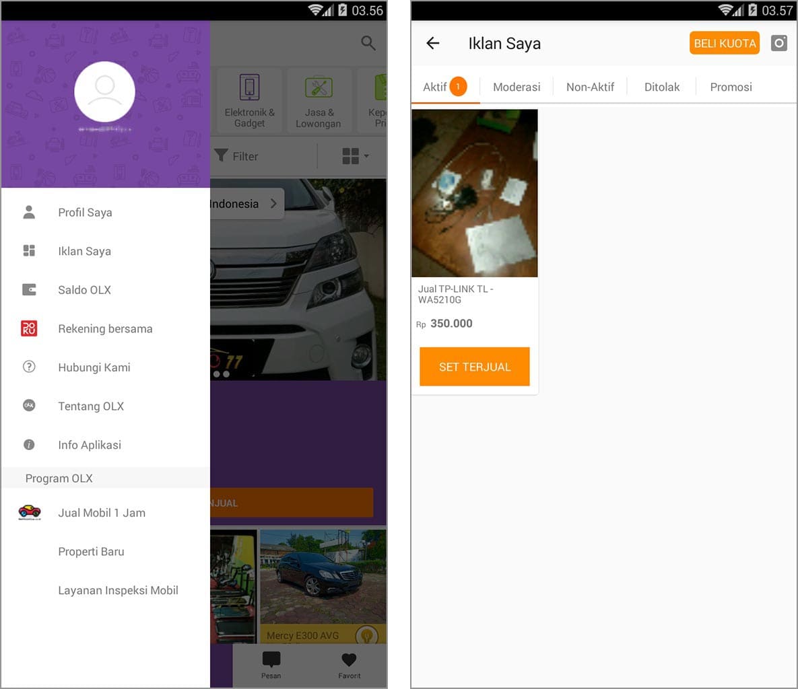This screenshot has height=689, width=798.
Task: Tap the BELI KUOTA button
Action: coord(724,42)
